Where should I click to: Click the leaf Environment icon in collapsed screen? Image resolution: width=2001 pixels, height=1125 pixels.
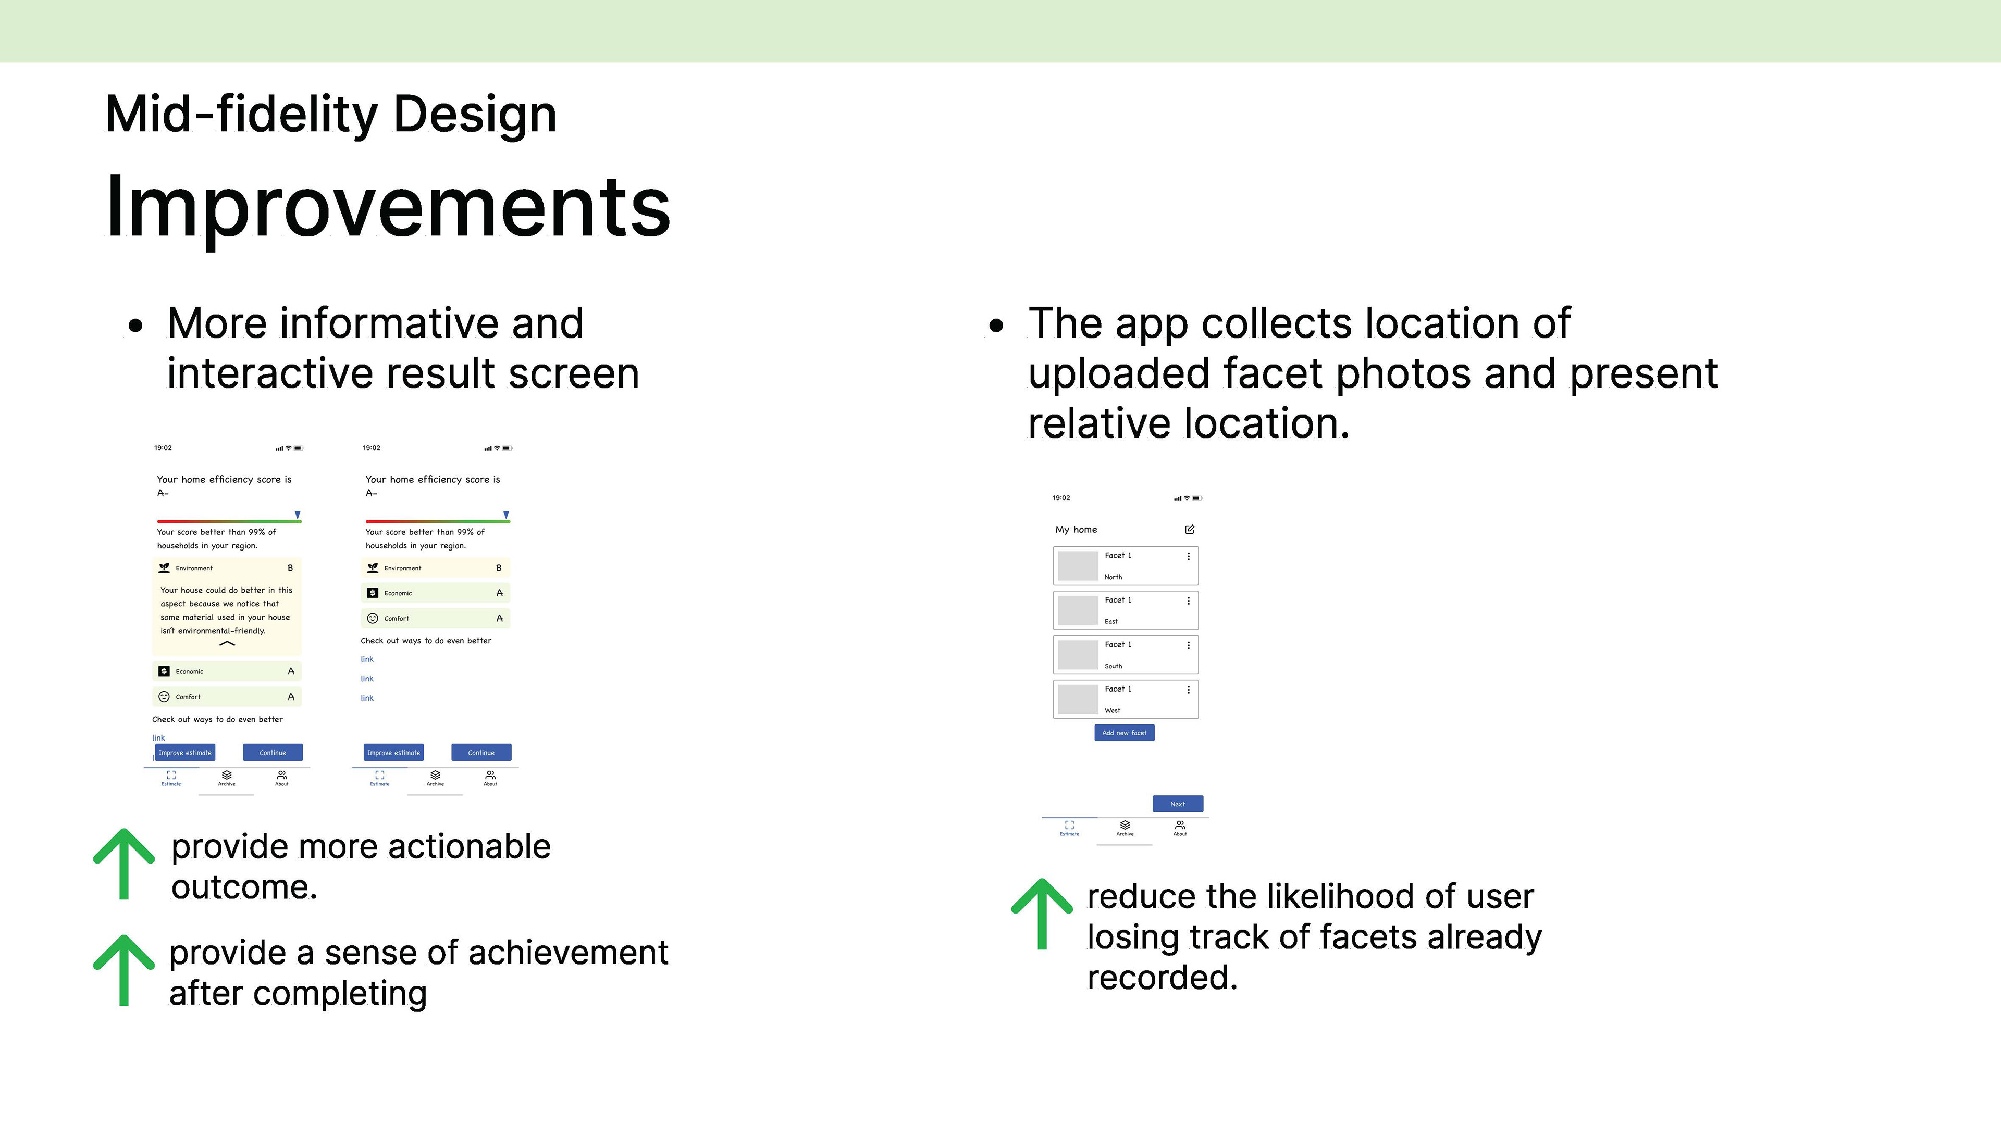pyautogui.click(x=373, y=568)
